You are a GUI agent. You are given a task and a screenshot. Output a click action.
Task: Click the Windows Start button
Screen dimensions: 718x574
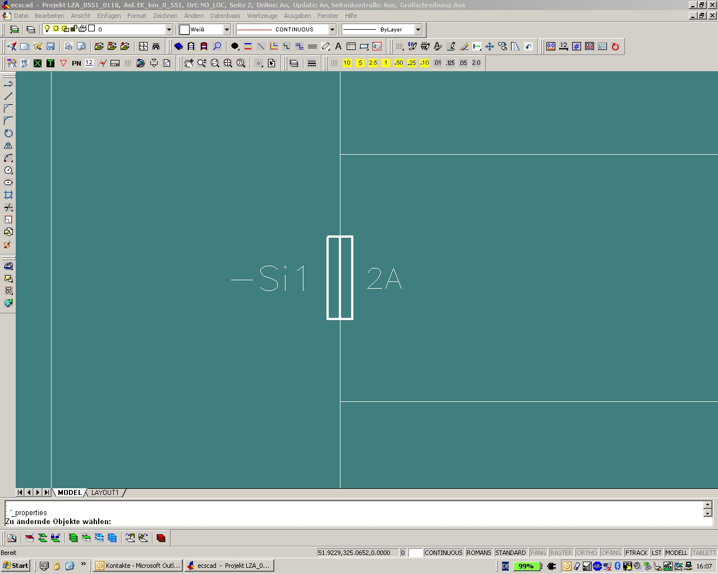(16, 566)
